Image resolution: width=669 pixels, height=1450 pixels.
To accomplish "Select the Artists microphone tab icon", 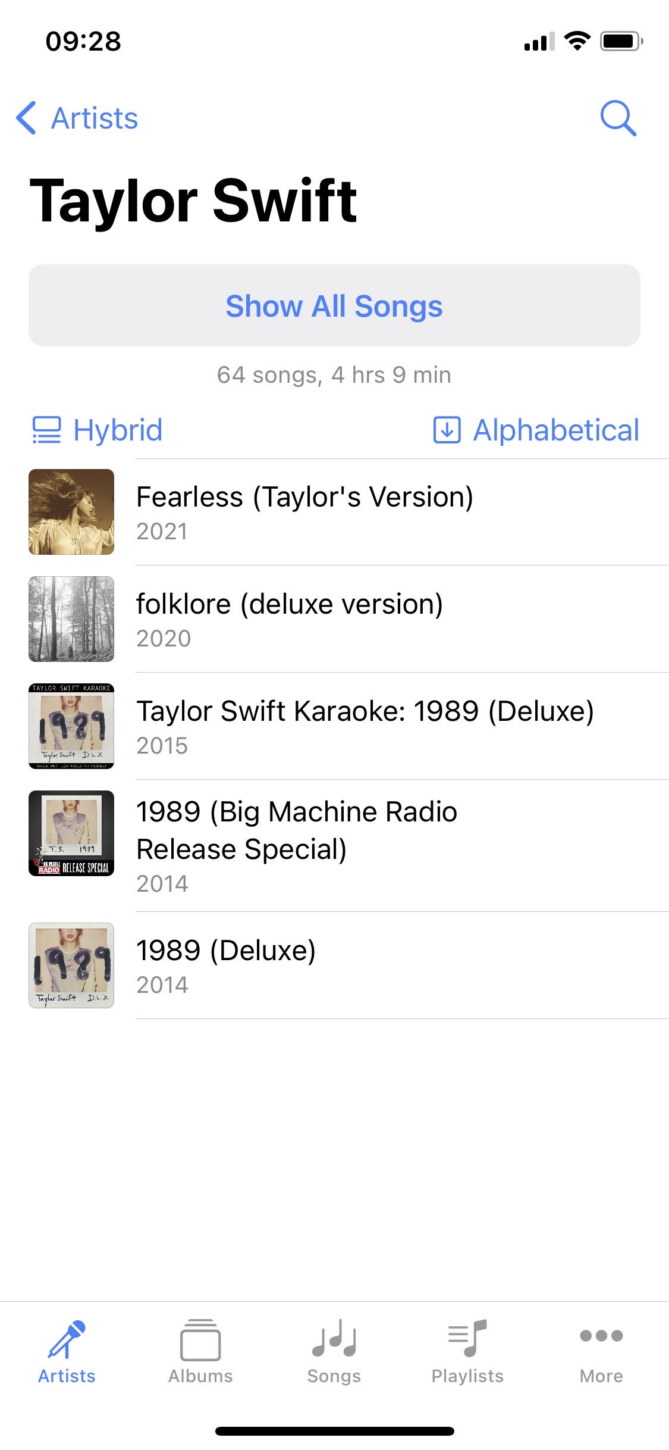I will pyautogui.click(x=67, y=1339).
